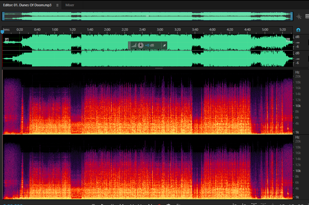Click inside the left channel spectral display
The height and width of the screenshot is (205, 309).
coord(148,102)
